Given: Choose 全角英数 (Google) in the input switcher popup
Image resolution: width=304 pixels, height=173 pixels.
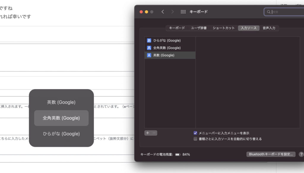Looking at the screenshot, I should 61,118.
